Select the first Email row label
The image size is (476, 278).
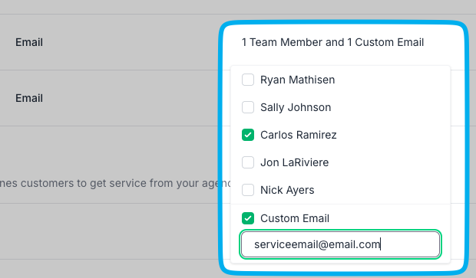tap(29, 42)
